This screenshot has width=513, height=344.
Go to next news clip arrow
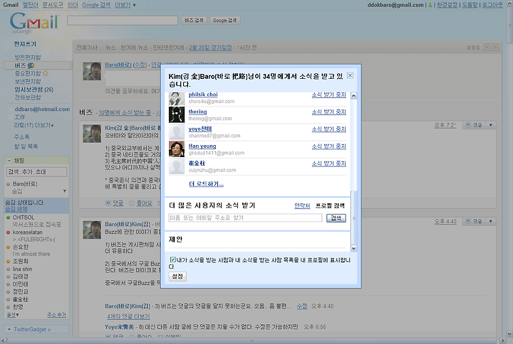tap(495, 48)
